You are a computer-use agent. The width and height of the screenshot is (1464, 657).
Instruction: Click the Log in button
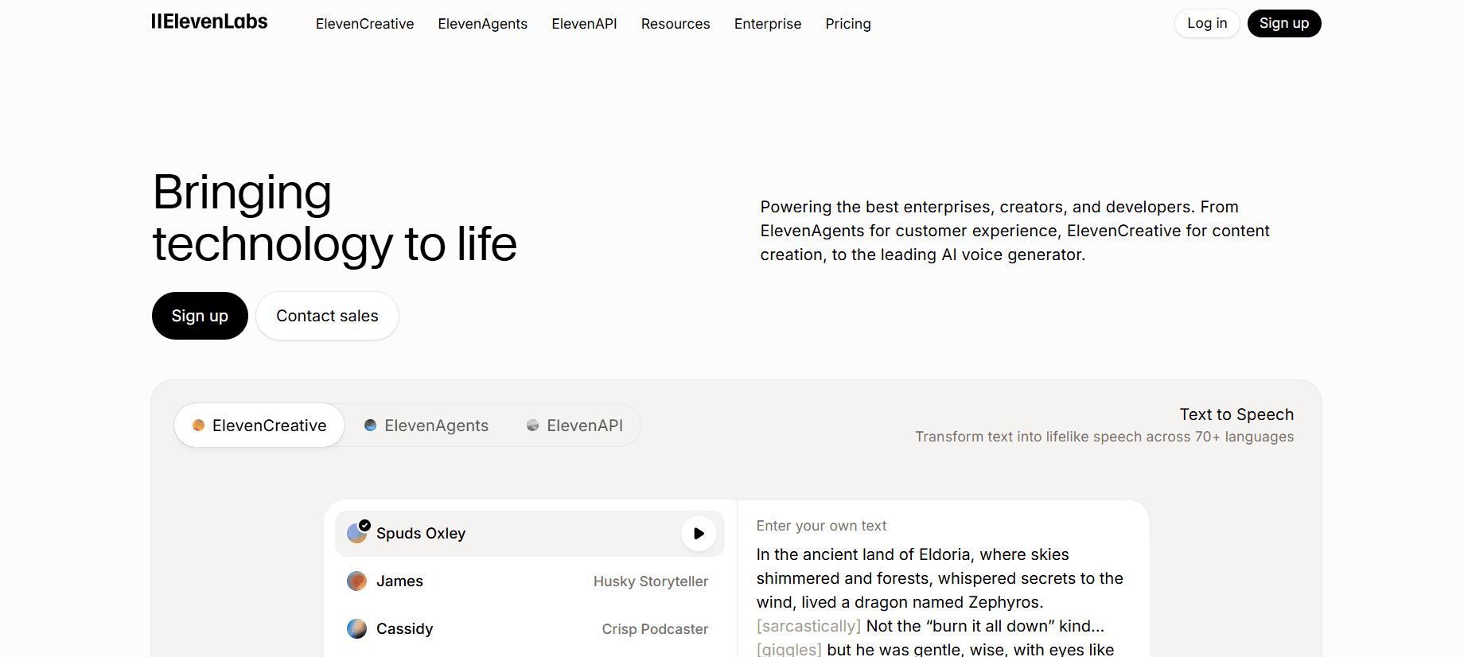tap(1207, 23)
